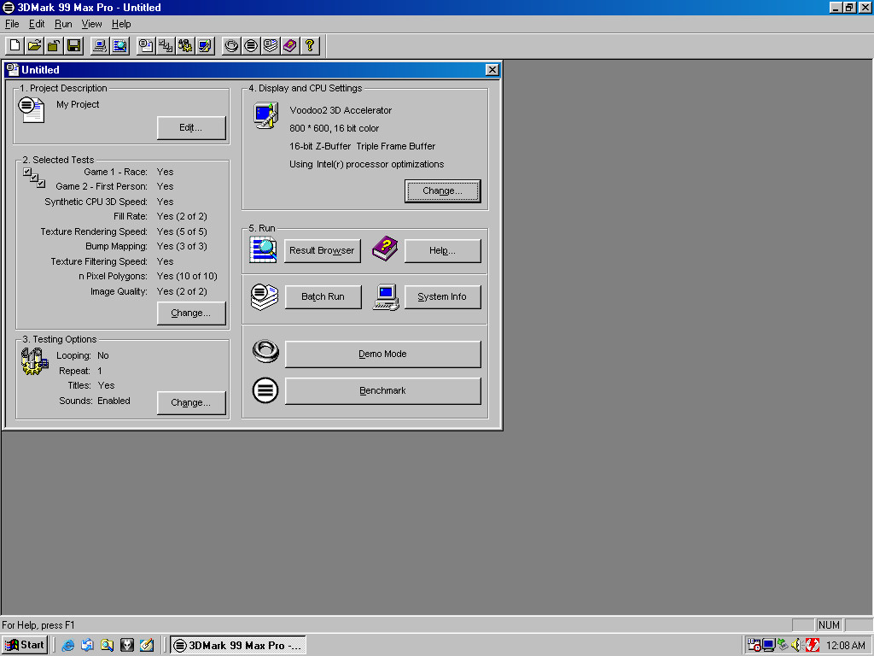Click the 'My Project' description text
The image size is (874, 656).
(x=78, y=104)
